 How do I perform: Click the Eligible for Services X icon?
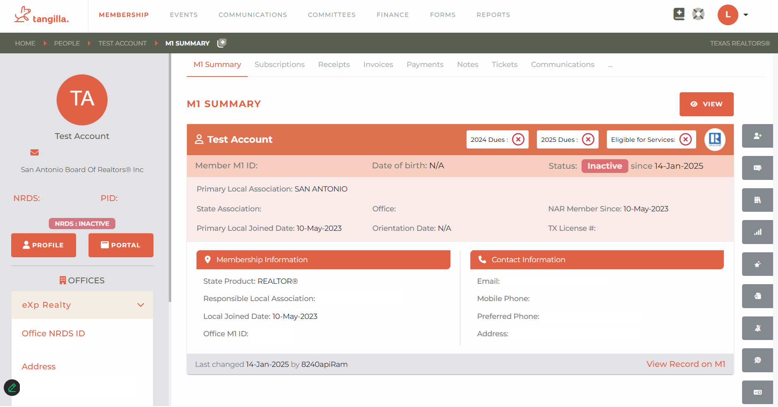pos(686,139)
